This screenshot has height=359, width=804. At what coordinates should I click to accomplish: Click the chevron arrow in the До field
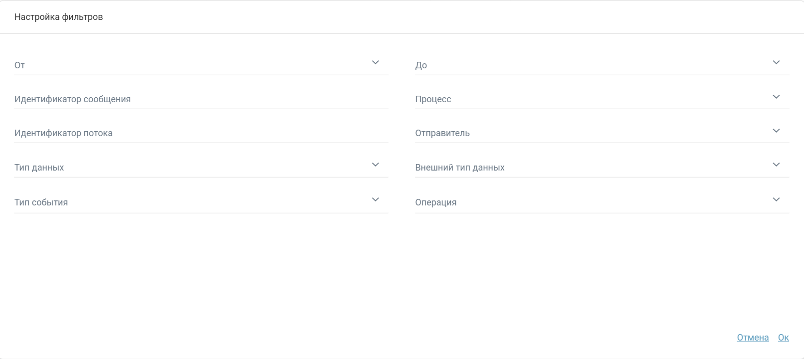tap(776, 63)
